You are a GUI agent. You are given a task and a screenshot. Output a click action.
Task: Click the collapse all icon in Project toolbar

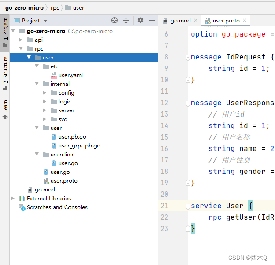[126, 20]
